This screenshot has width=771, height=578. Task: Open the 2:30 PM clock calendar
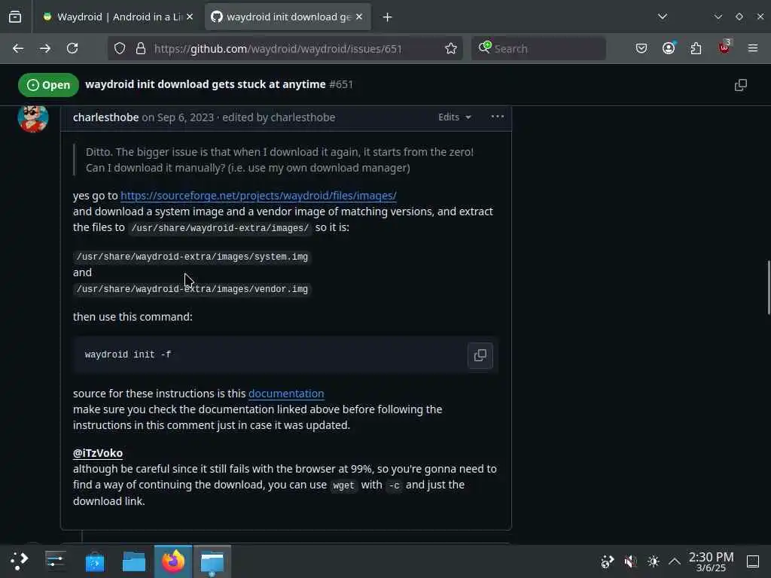point(711,561)
